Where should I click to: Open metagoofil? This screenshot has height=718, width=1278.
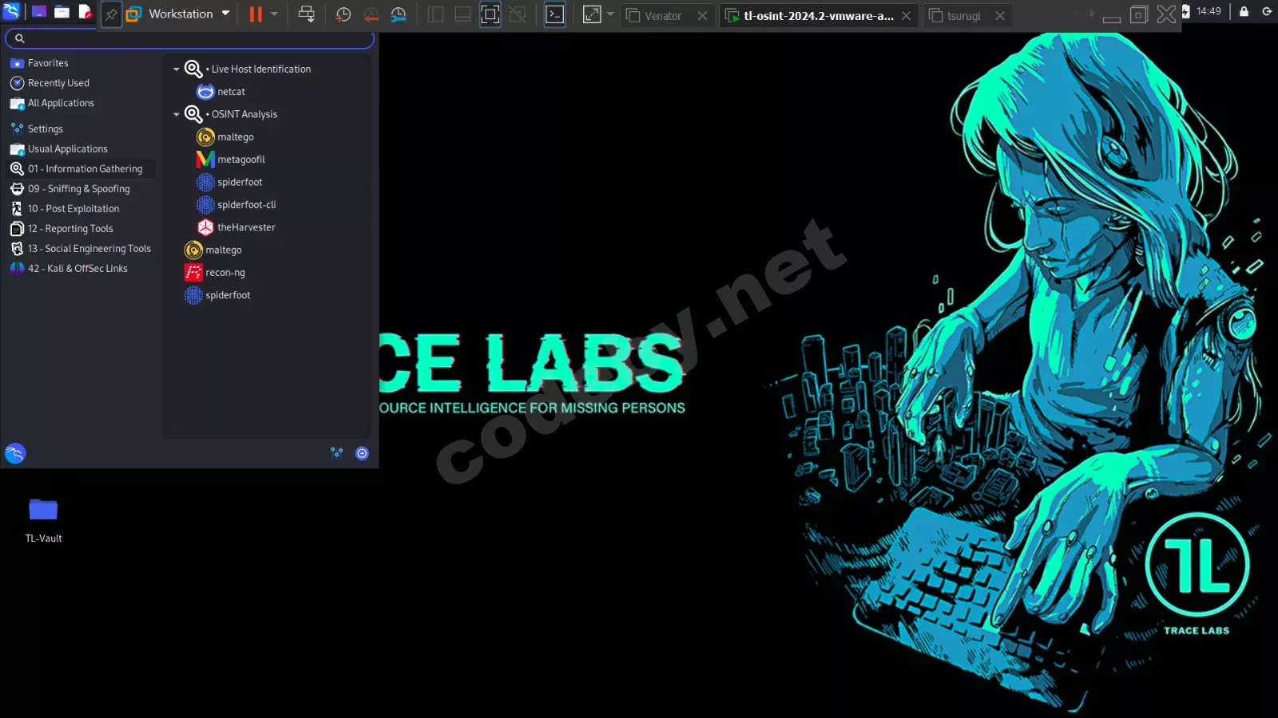240,159
